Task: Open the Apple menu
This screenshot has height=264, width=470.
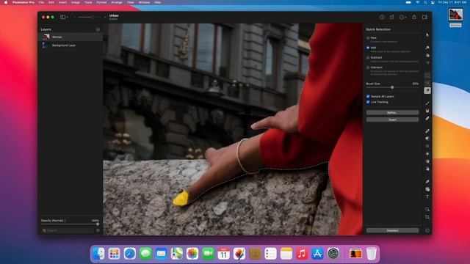Action: pyautogui.click(x=6, y=2)
